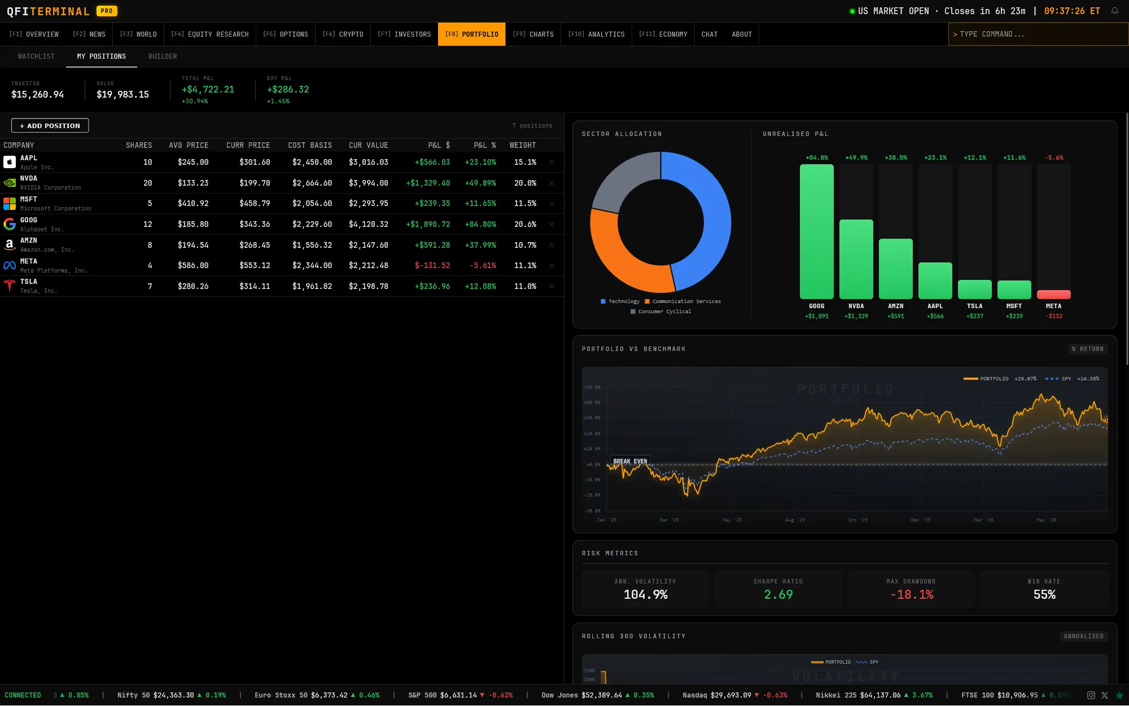This screenshot has width=1129, height=706.
Task: Open the F7 Investors tab
Action: (404, 34)
